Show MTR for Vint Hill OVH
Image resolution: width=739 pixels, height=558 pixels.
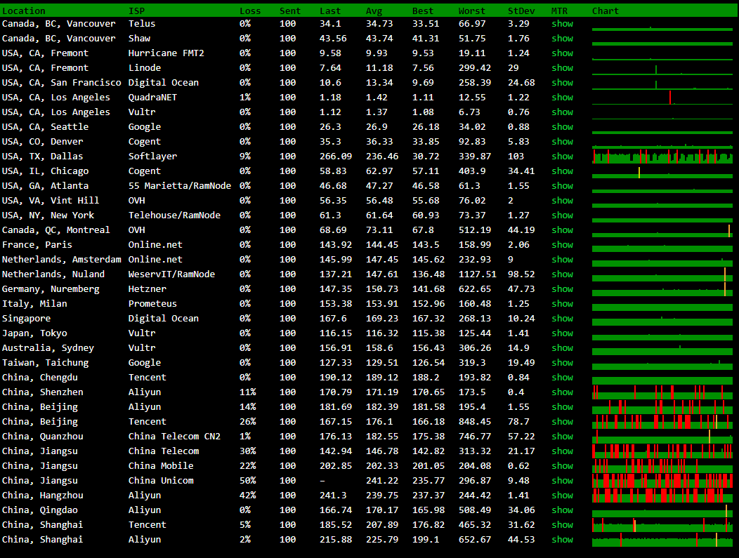tap(562, 201)
